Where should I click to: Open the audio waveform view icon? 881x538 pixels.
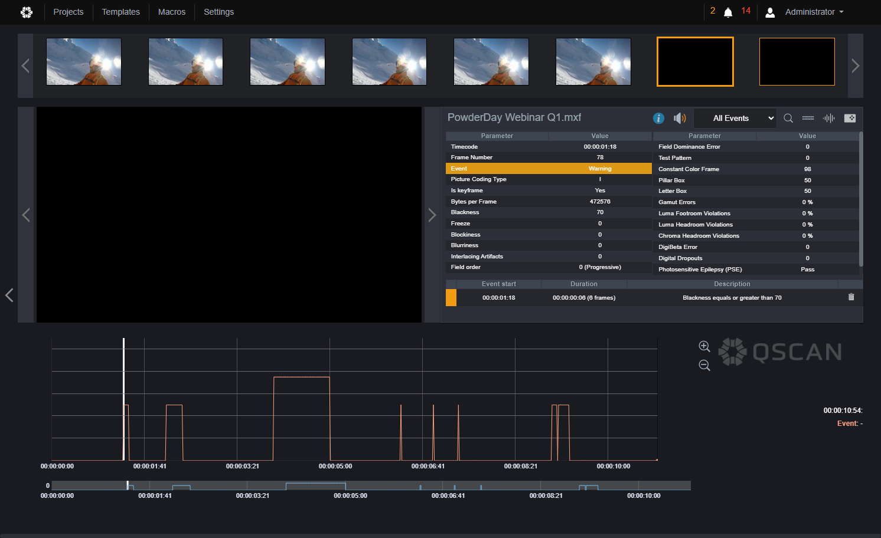(829, 118)
